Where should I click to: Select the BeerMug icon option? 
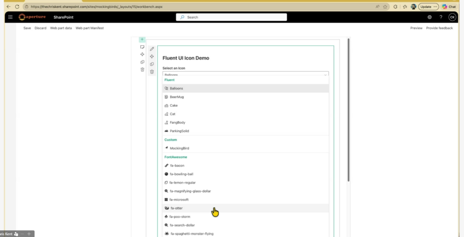click(177, 97)
